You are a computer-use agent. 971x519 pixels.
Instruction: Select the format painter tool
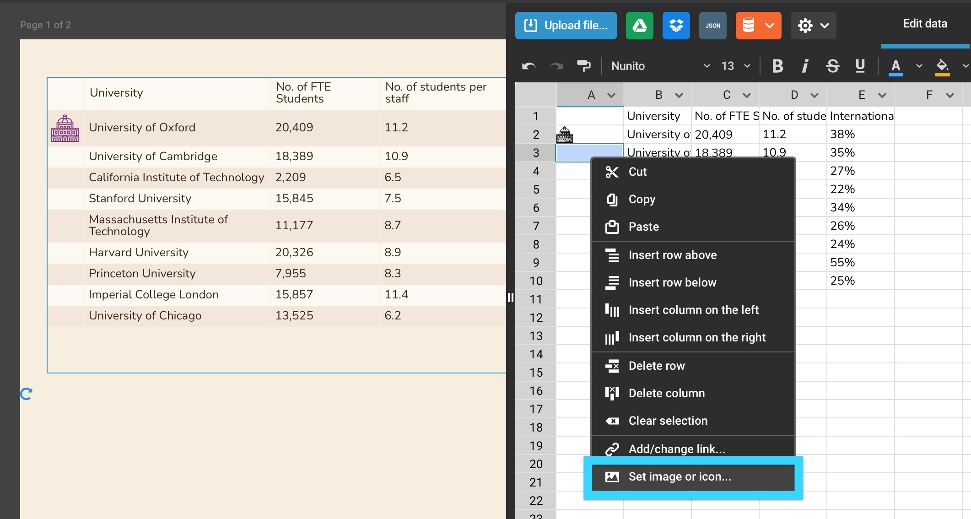(x=583, y=66)
